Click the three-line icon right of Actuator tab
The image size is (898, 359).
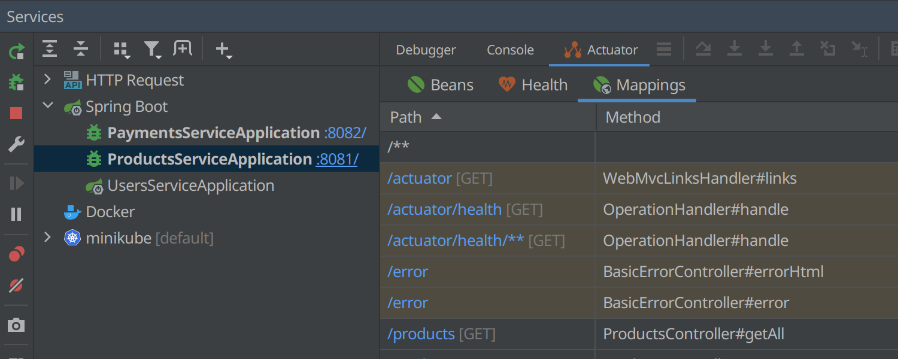[664, 49]
